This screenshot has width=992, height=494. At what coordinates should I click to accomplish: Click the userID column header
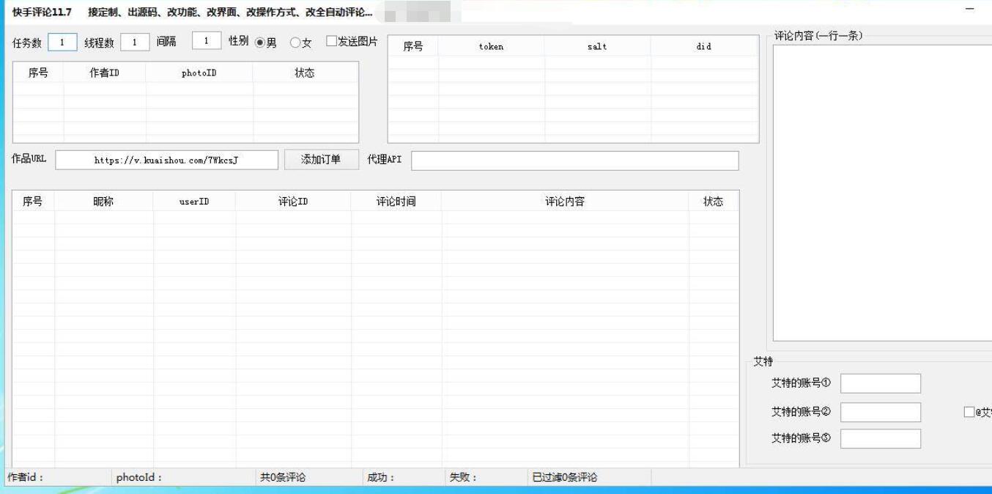(x=194, y=202)
